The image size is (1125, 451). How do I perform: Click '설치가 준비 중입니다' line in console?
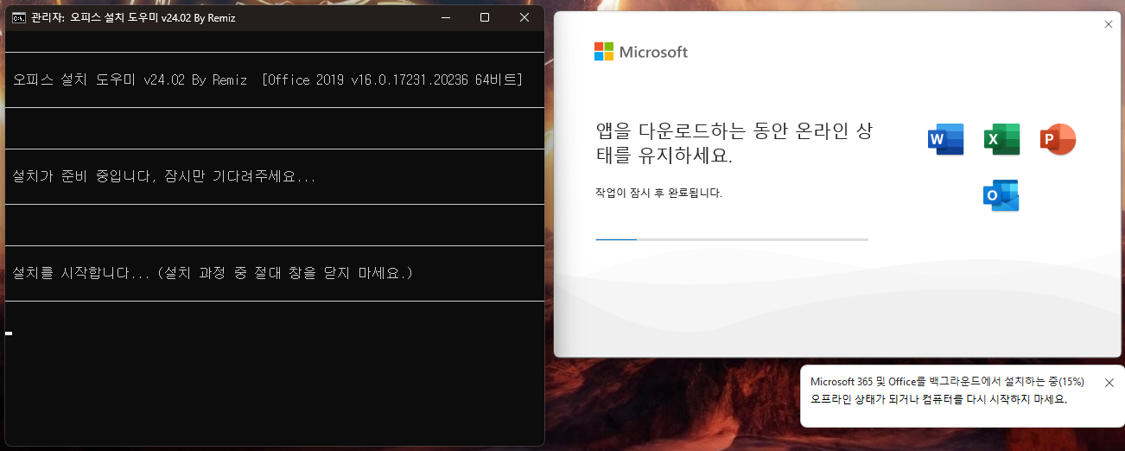coord(164,176)
